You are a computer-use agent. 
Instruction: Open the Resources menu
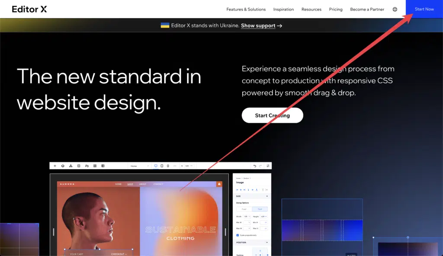coord(311,10)
